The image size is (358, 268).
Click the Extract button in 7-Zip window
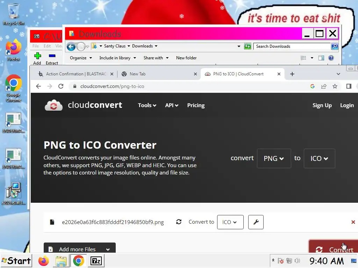52,59
